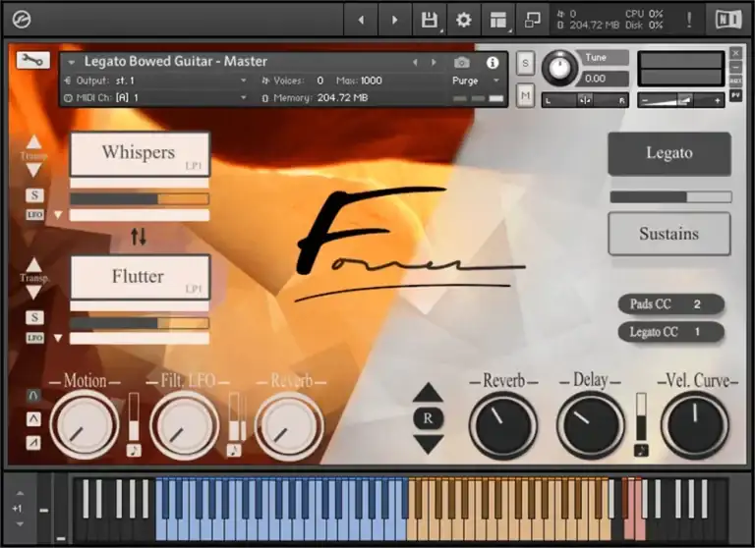The image size is (755, 548).
Task: Open the MIDI Ch dropdown
Action: pyautogui.click(x=244, y=97)
